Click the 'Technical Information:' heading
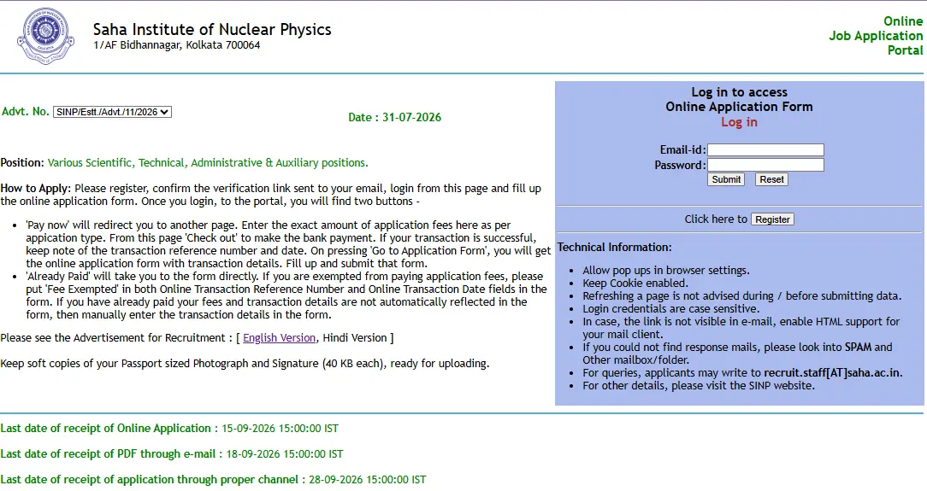Viewport: 927px width, 491px height. 614,248
